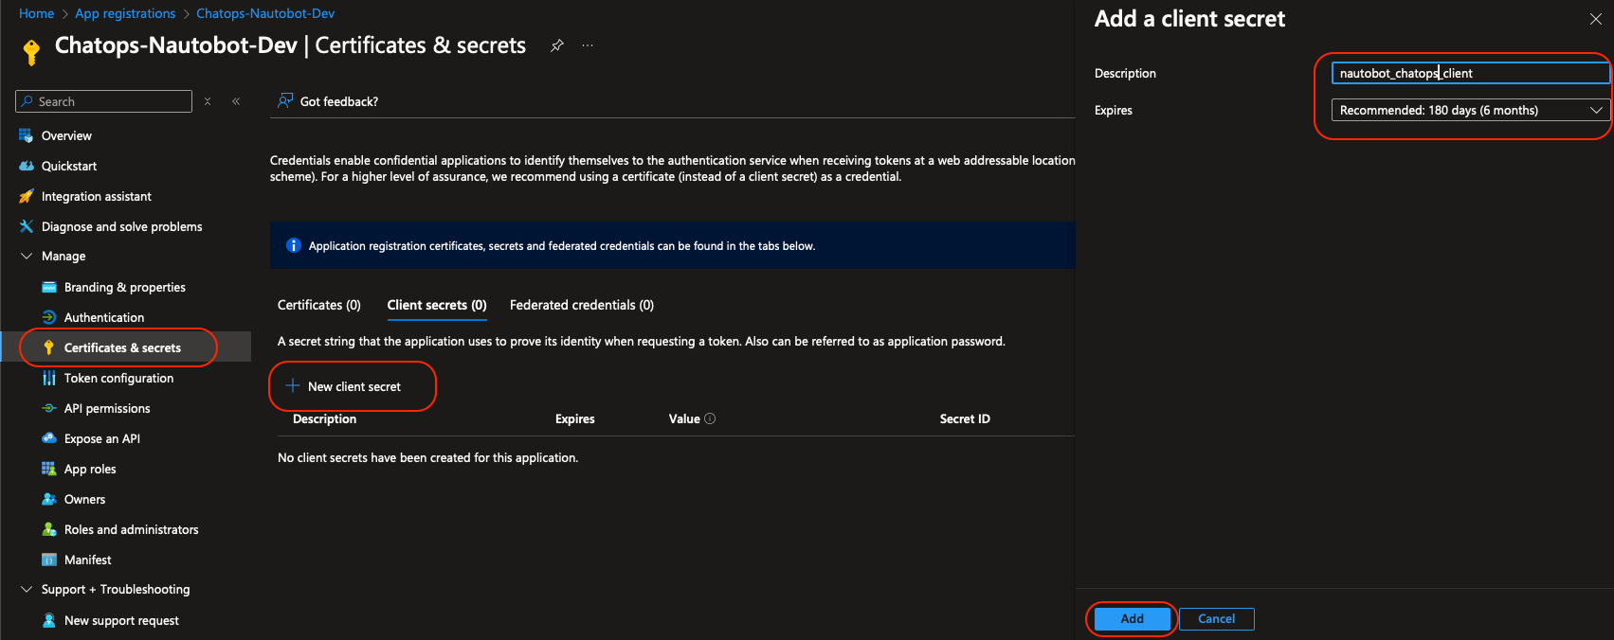Click the App roles grid icon

tap(49, 469)
